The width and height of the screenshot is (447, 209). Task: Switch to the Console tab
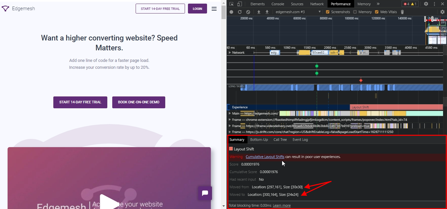click(278, 4)
